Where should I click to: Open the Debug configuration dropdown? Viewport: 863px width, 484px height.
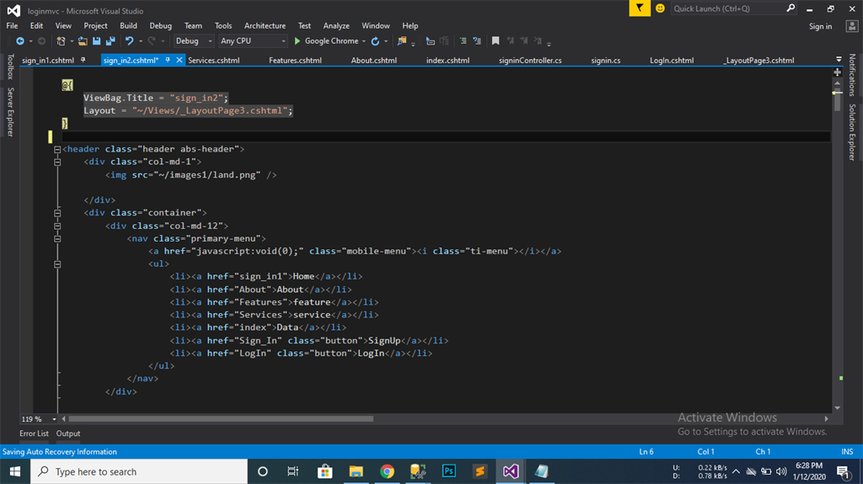(194, 41)
